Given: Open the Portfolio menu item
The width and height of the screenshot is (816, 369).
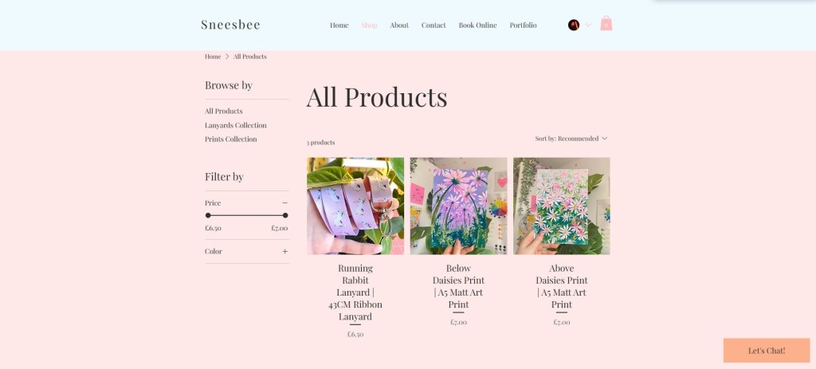Looking at the screenshot, I should 523,25.
